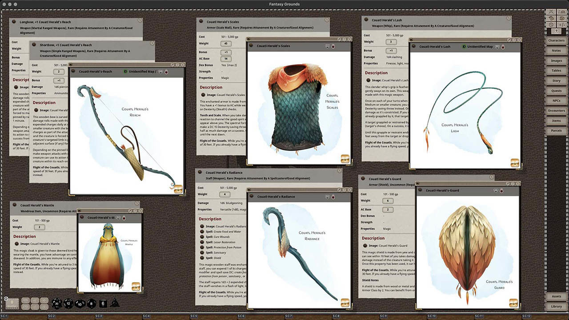
Task: Click the d4 pyramid die
Action: (x=114, y=302)
